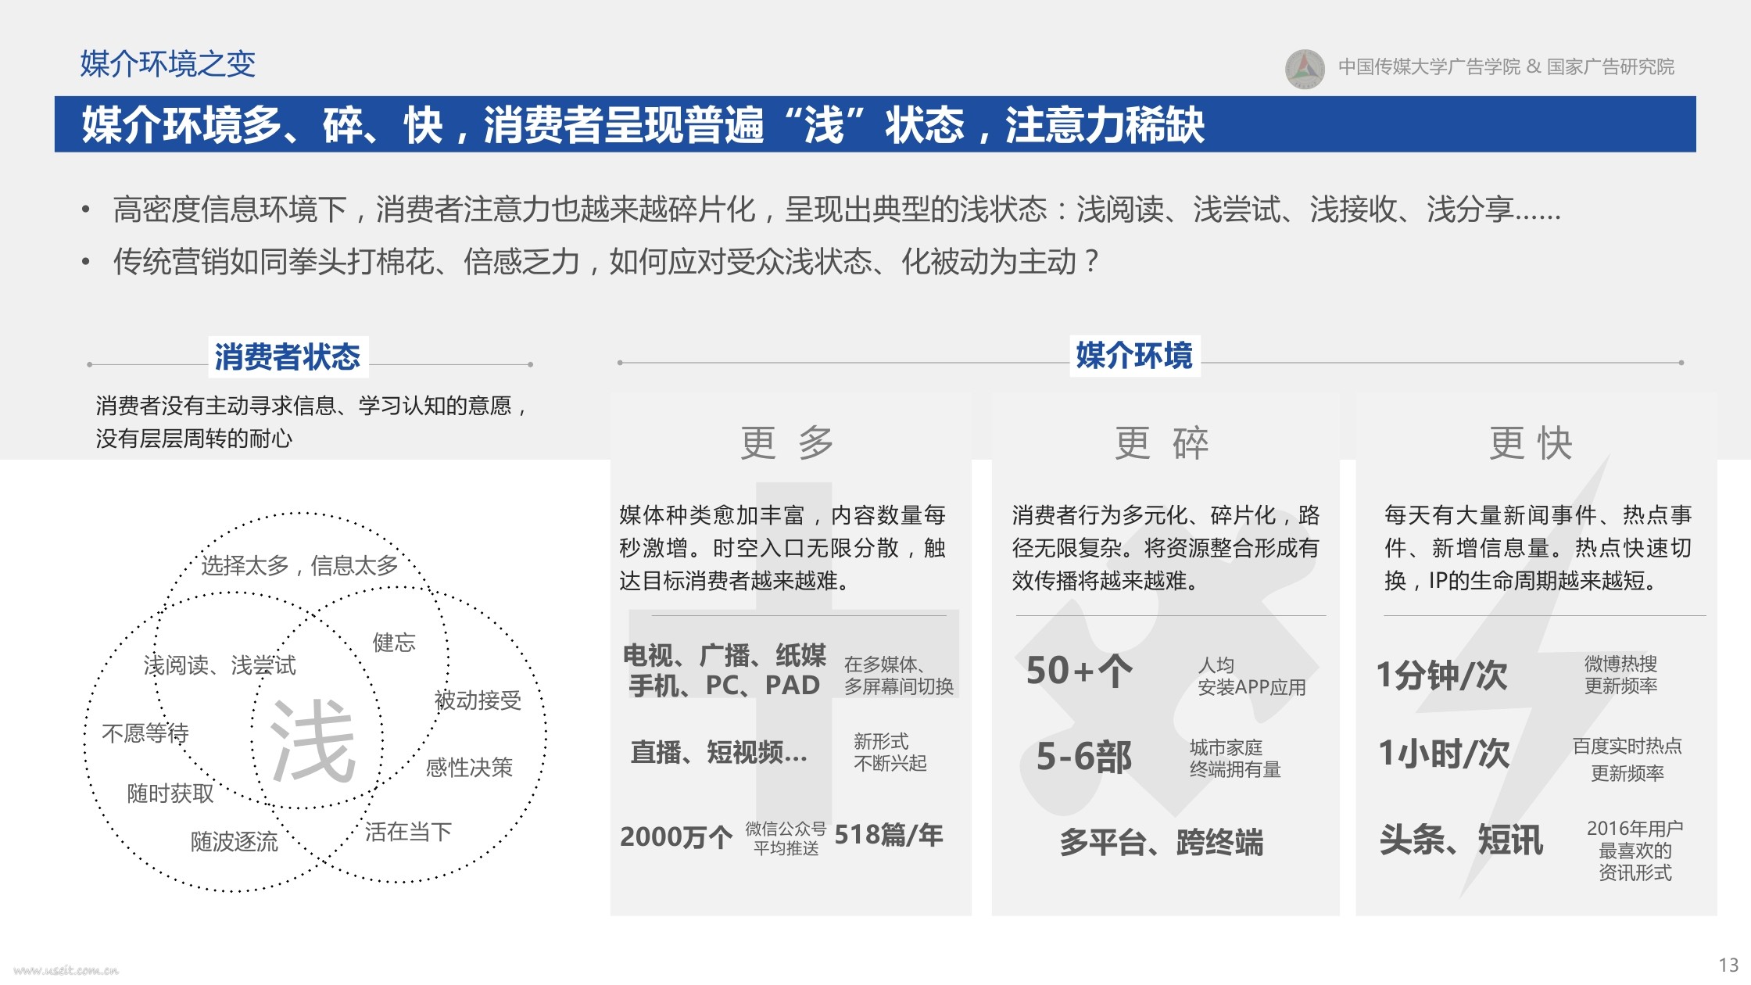
Task: Click the 媒介环境 heading label
Action: 1134,356
